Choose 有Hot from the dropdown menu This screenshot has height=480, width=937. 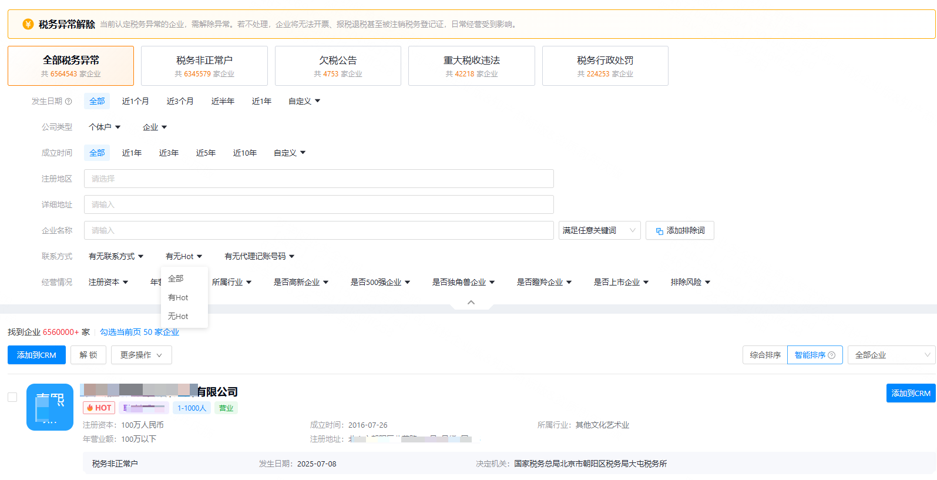point(178,297)
